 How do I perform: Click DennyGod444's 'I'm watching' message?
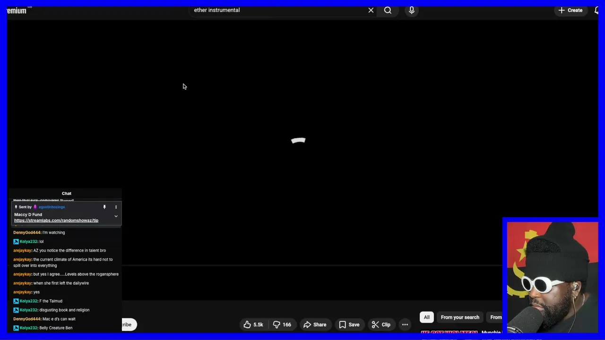click(39, 232)
